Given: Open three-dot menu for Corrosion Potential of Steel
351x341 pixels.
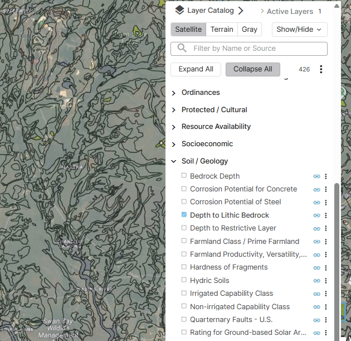Looking at the screenshot, I should pyautogui.click(x=326, y=203).
